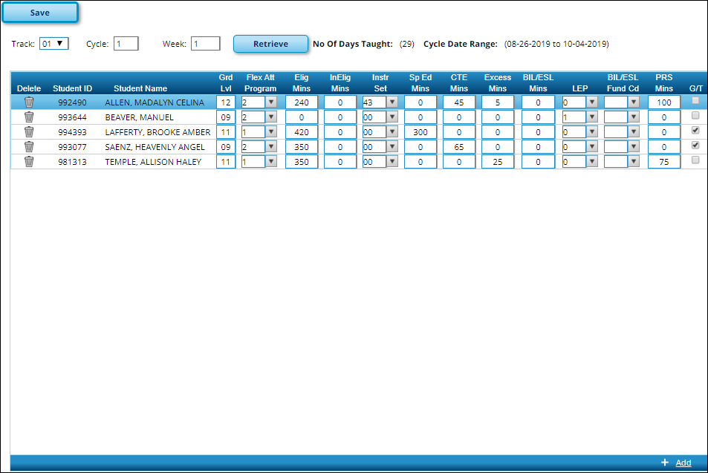
Task: Click the Student ID column header
Action: click(x=72, y=88)
